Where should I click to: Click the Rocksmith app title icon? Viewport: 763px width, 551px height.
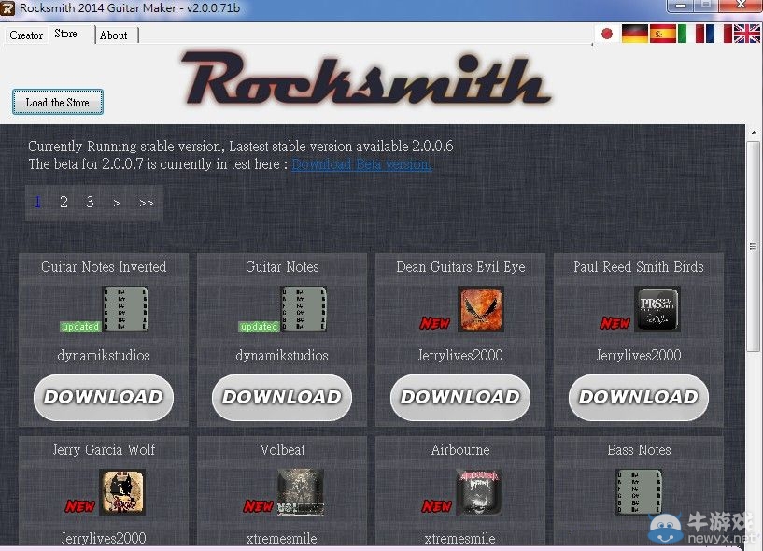(x=7, y=7)
